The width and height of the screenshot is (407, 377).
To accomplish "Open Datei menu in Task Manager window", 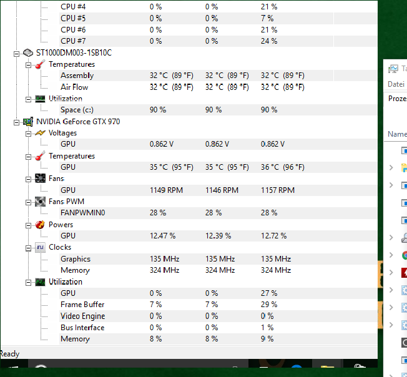I will (x=396, y=84).
